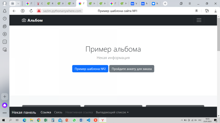Open Windows taskbar search
The height and width of the screenshot is (123, 220).
[x=10, y=120]
